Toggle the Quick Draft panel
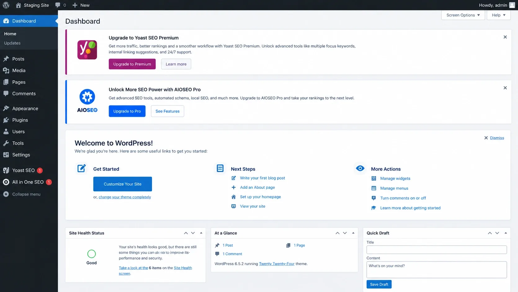 506,233
